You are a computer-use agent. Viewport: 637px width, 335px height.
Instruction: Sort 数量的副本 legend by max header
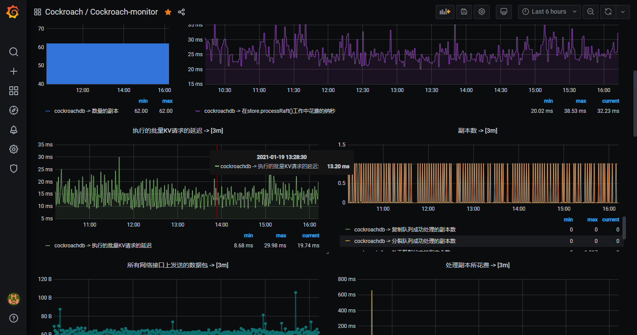(x=167, y=101)
